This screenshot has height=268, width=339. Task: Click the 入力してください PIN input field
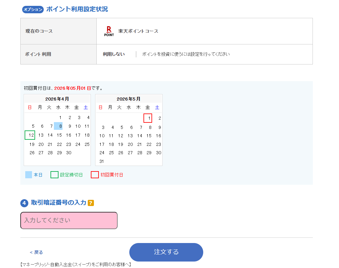[69, 220]
